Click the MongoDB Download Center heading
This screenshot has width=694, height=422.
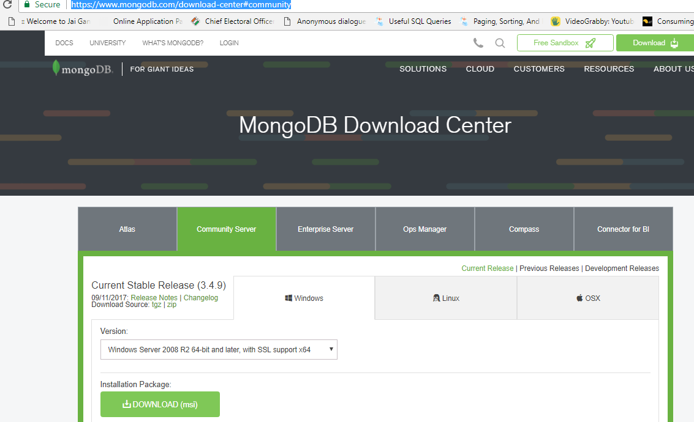[375, 125]
